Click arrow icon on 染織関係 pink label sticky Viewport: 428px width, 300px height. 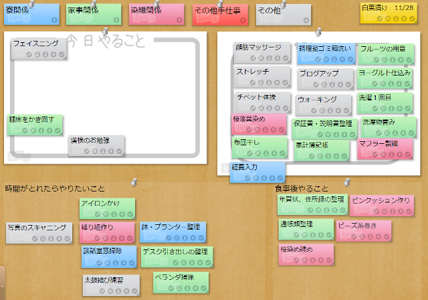tap(179, 20)
